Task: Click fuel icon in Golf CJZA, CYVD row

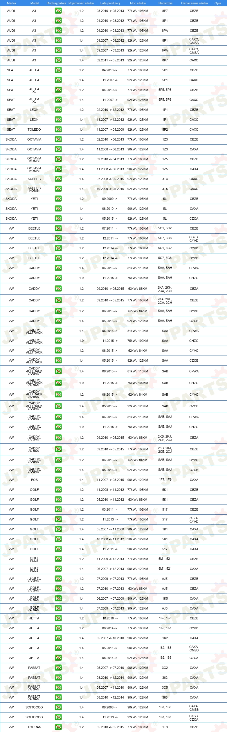Action: tap(58, 519)
